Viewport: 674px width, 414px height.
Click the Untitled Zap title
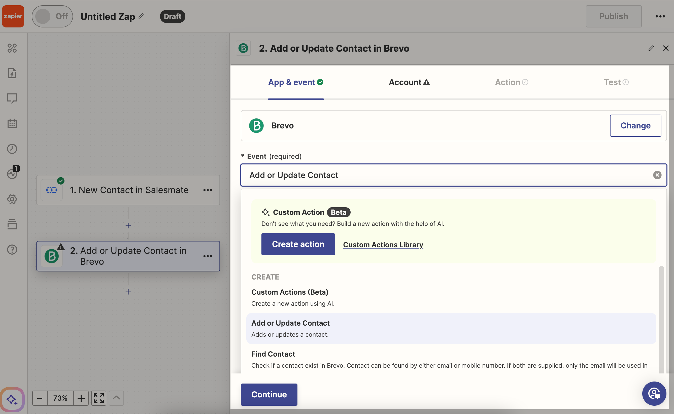[x=108, y=16]
